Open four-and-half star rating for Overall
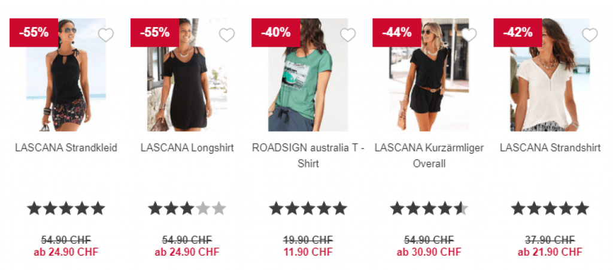Image resolution: width=613 pixels, height=270 pixels. [429, 208]
